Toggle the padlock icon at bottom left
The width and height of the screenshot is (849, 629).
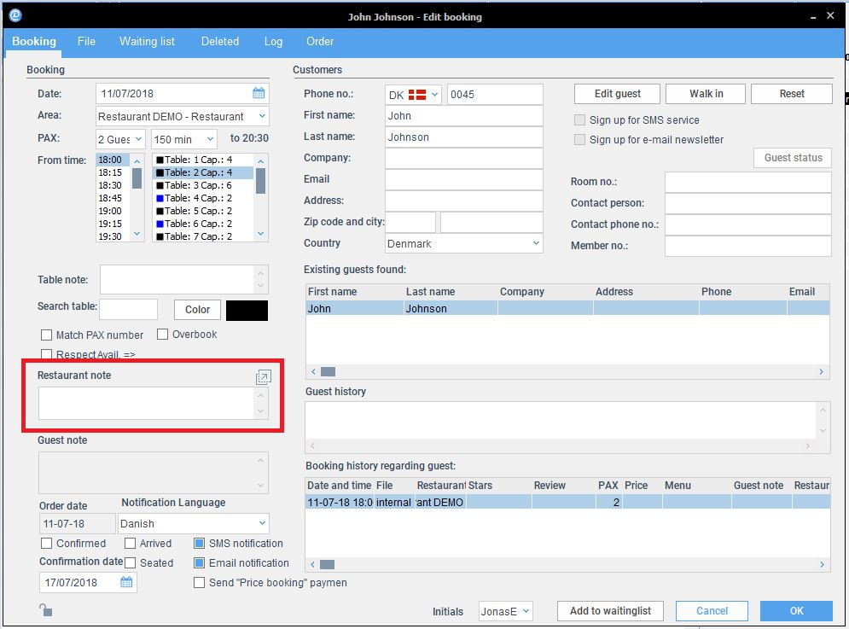click(x=46, y=610)
